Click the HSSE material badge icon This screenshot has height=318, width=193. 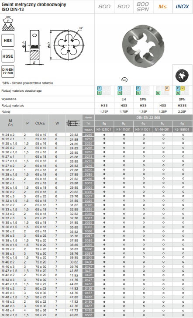8,56
